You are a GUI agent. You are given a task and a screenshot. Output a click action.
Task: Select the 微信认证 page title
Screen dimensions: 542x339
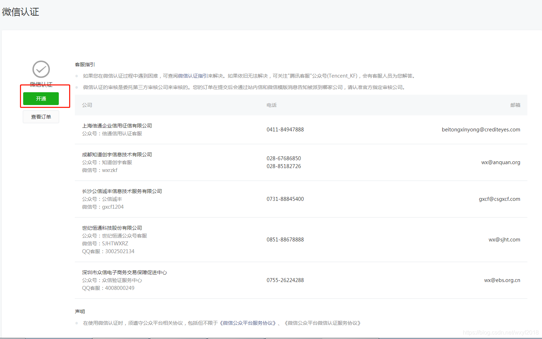pos(20,12)
